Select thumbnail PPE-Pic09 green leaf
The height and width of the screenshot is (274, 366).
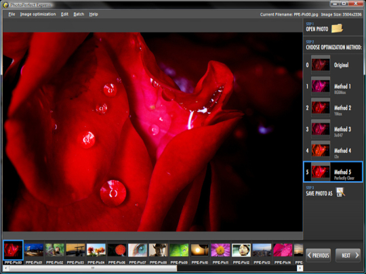(179, 250)
